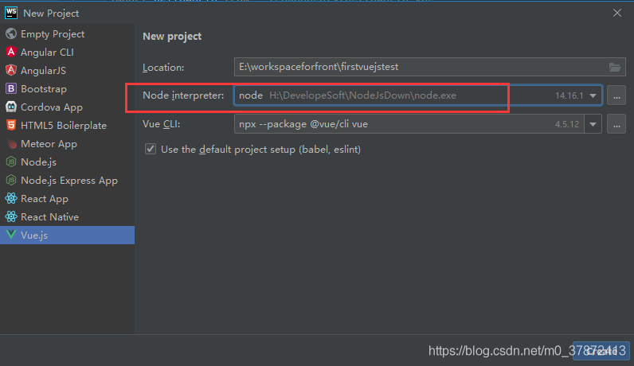Select the Angular CLI icon in project list
The height and width of the screenshot is (366, 634).
pyautogui.click(x=11, y=52)
